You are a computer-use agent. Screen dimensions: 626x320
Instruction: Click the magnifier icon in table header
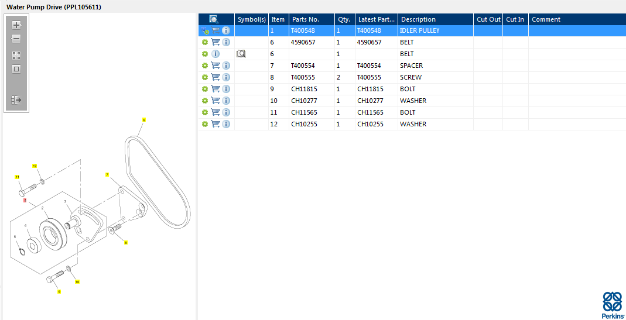pos(214,19)
